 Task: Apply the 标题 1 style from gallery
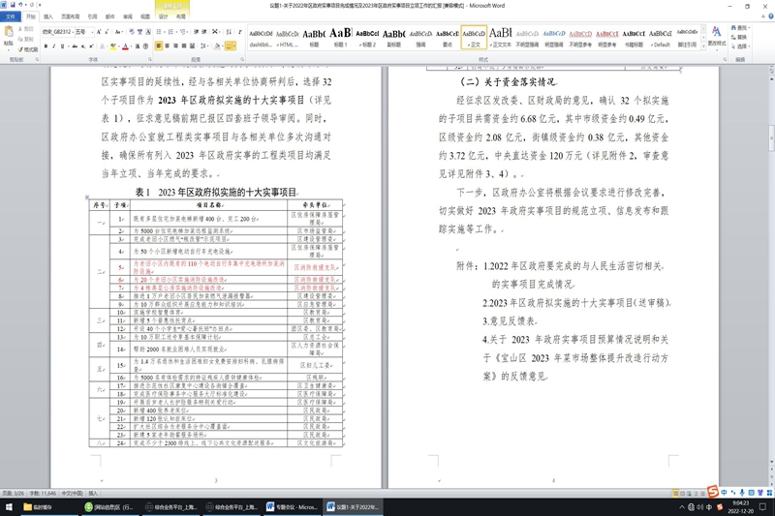click(x=341, y=37)
